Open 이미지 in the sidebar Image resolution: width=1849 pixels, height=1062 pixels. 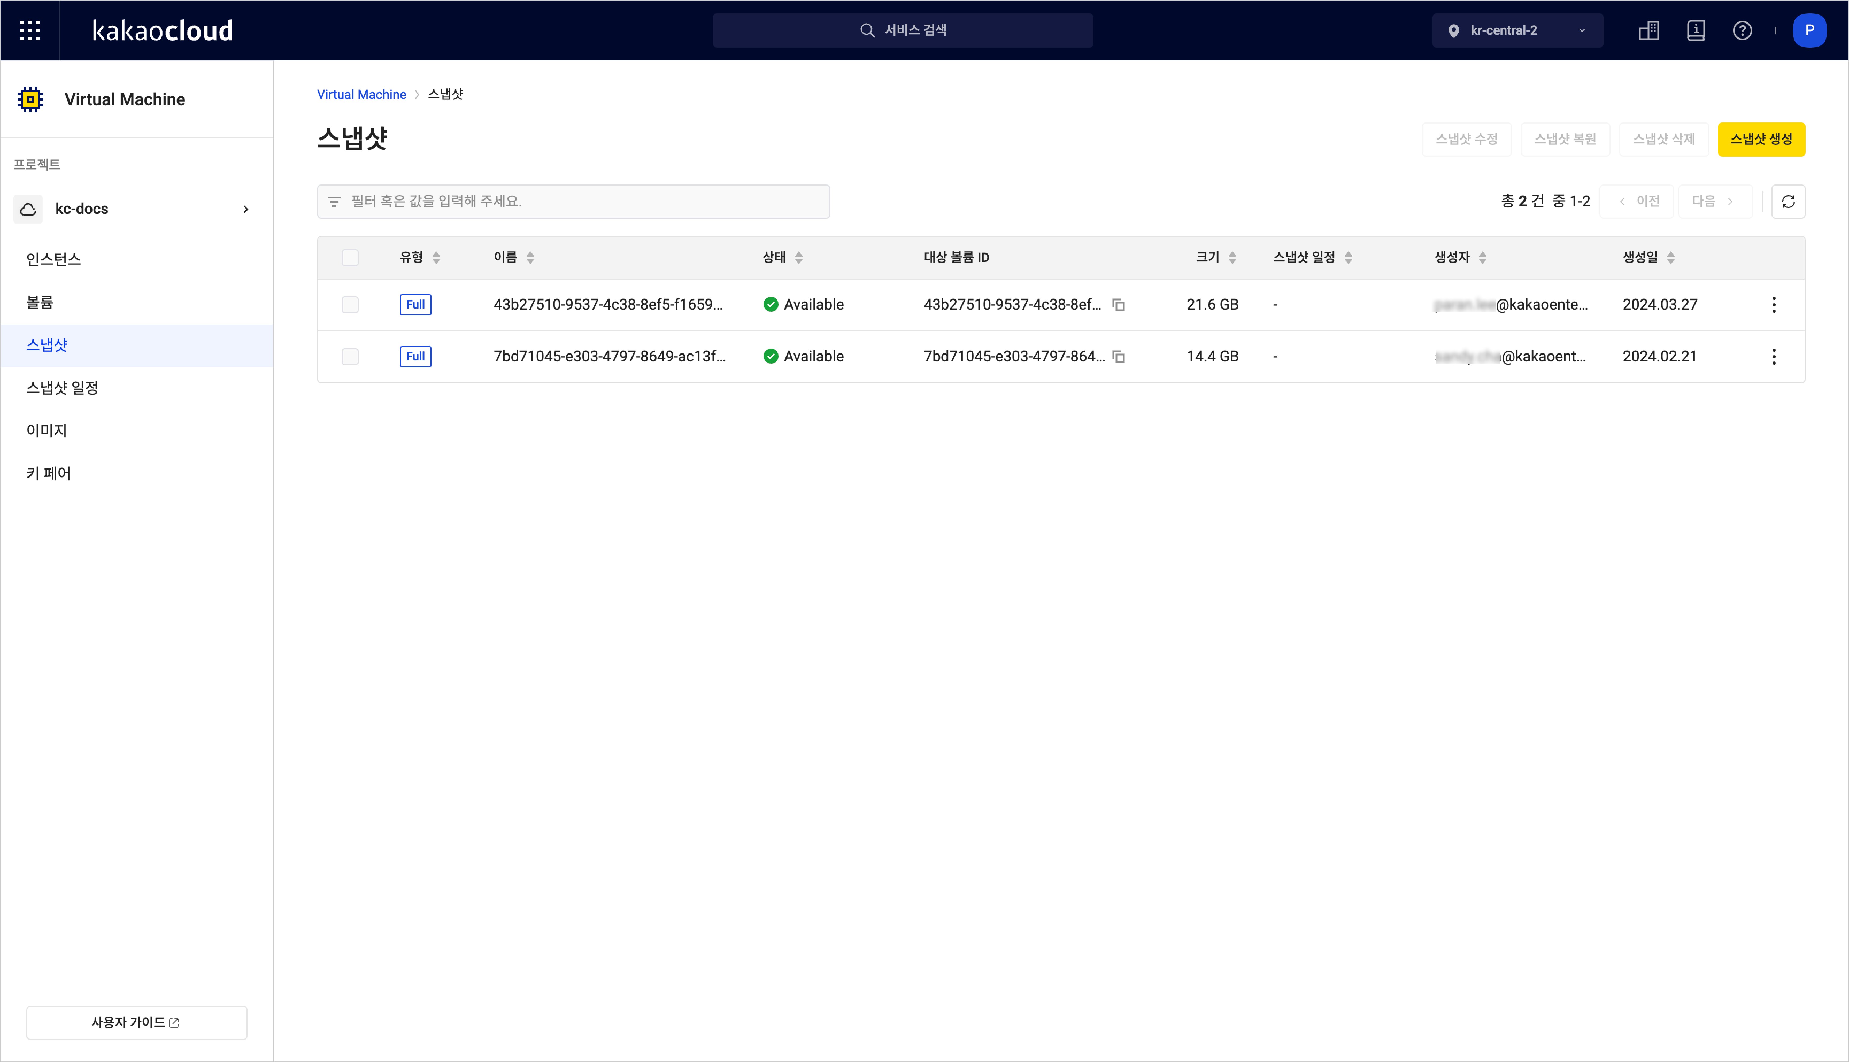coord(137,431)
